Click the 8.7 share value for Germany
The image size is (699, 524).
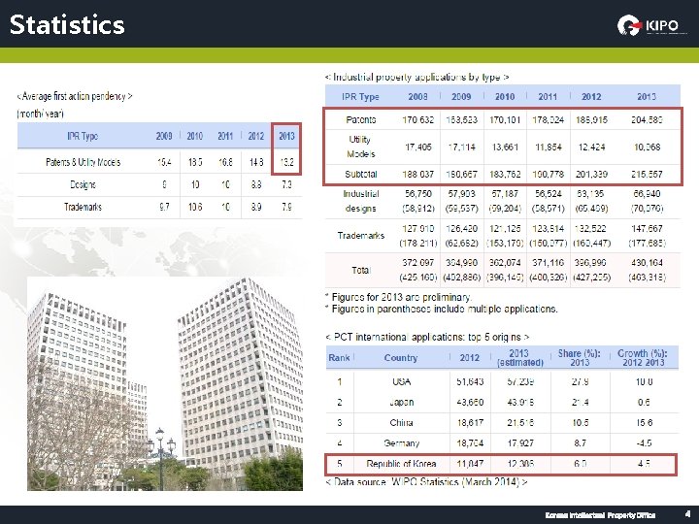(580, 443)
